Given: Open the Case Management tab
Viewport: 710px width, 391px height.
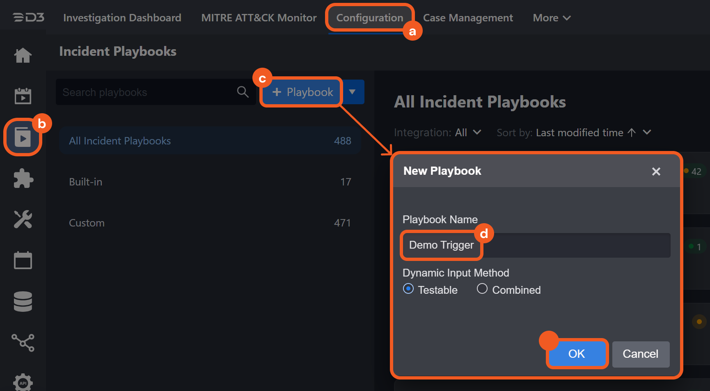Looking at the screenshot, I should pyautogui.click(x=468, y=18).
